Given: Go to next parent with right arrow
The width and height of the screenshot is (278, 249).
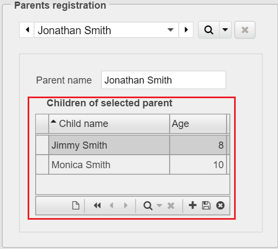Looking at the screenshot, I should point(186,30).
